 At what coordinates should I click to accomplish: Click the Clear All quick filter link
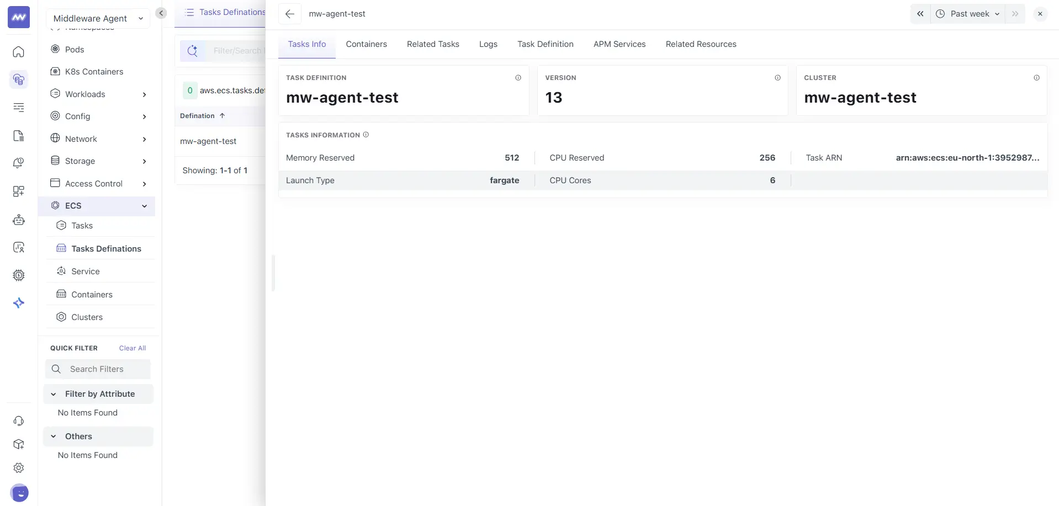(x=133, y=348)
